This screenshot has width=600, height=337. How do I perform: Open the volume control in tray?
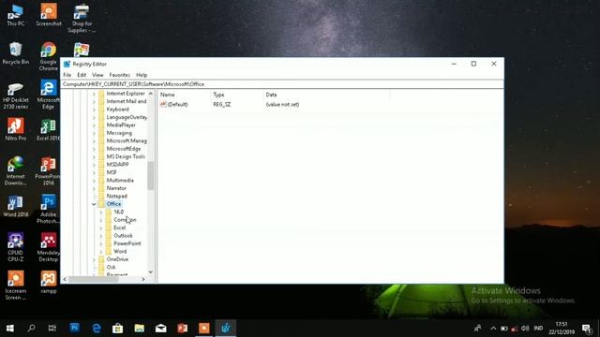(525, 329)
